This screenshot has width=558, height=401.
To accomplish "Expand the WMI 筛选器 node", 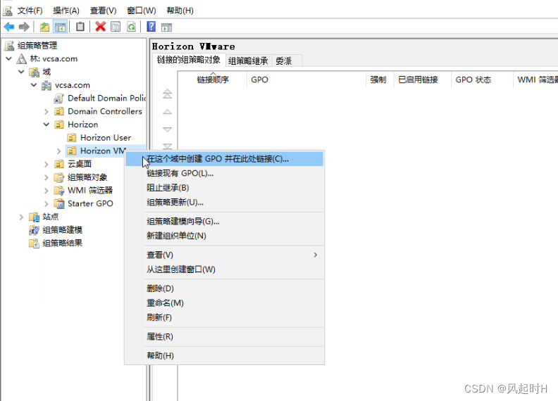I will pyautogui.click(x=46, y=191).
